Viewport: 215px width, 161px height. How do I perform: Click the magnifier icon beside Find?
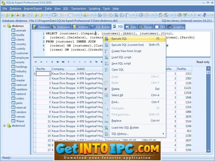pyautogui.click(x=106, y=102)
